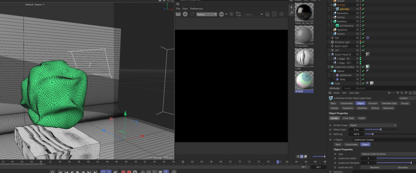Click the xpEmitter object icon
The width and height of the screenshot is (416, 173).
click(337, 9)
